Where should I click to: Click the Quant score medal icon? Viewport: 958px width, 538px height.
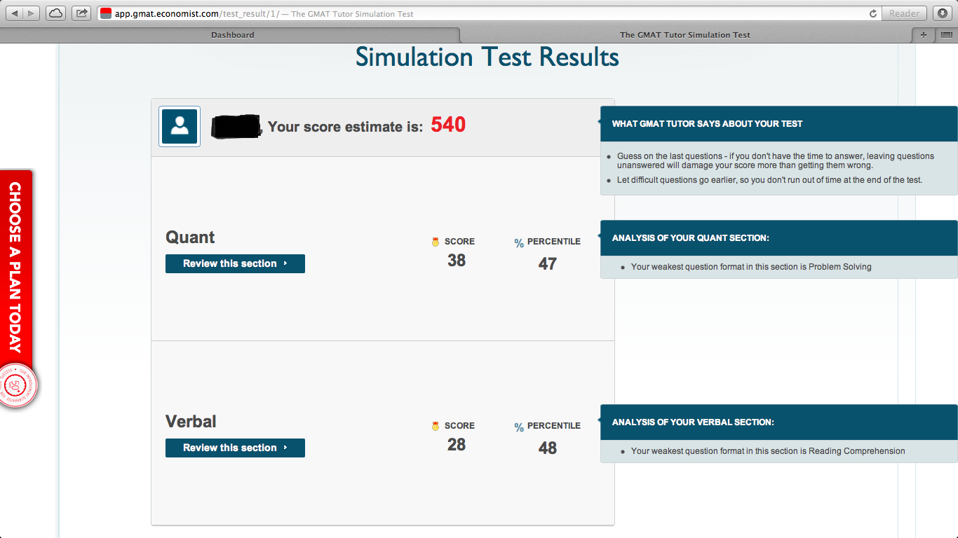(436, 242)
